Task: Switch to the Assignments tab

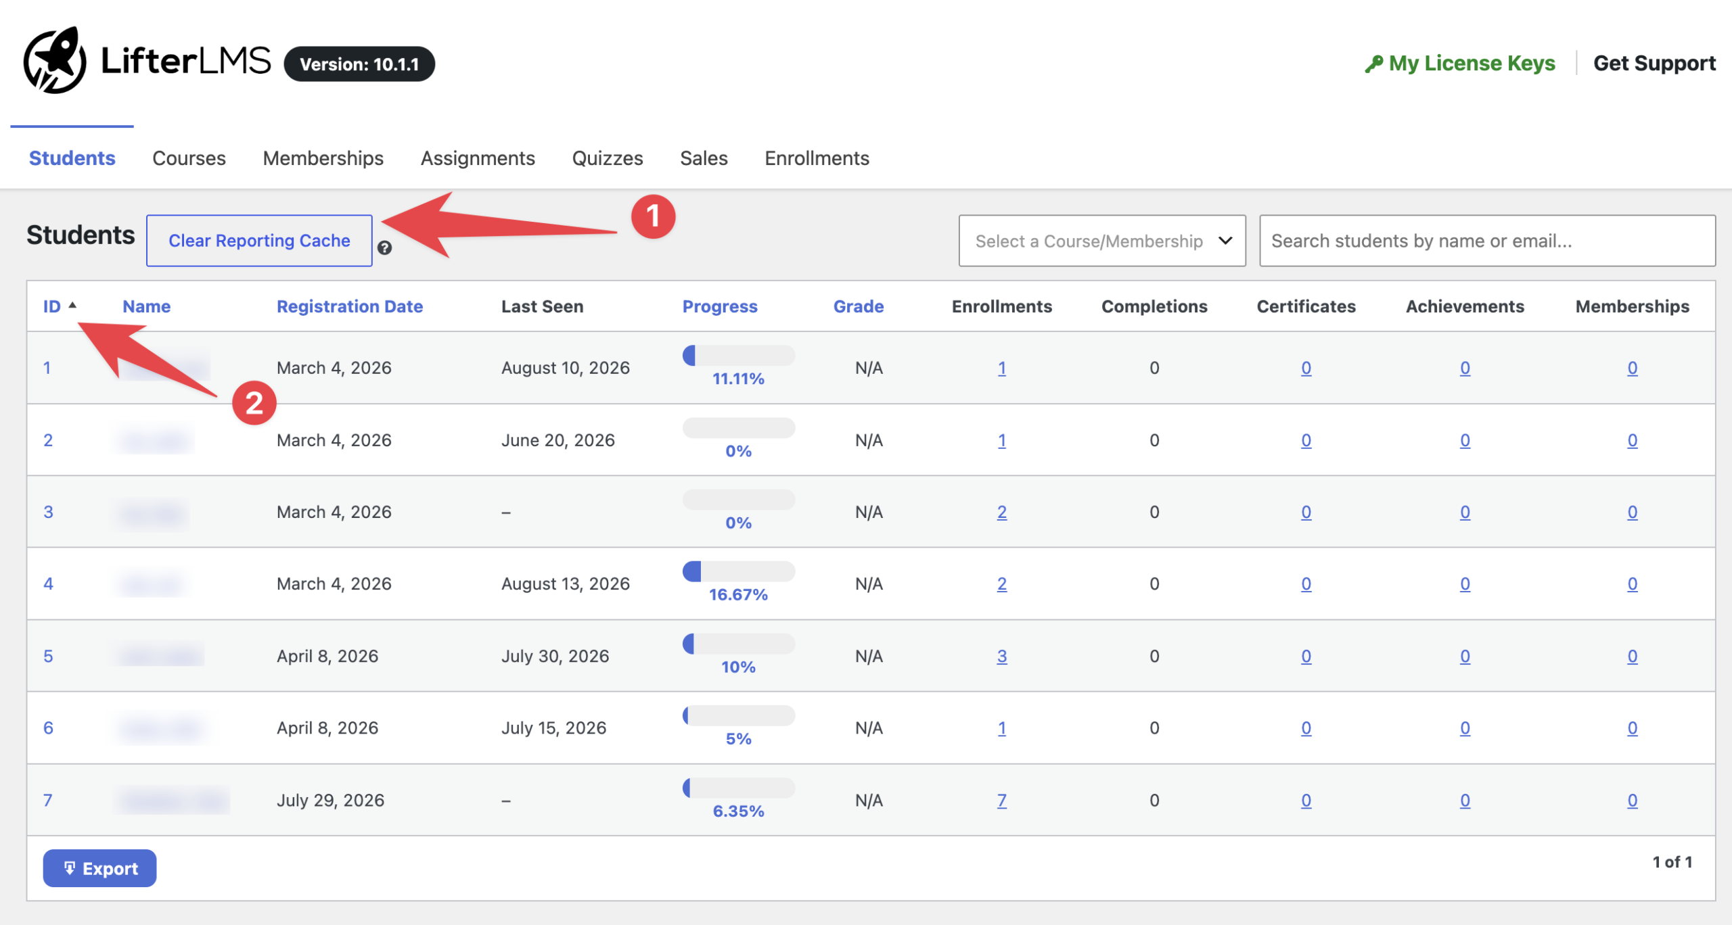Action: coord(478,158)
